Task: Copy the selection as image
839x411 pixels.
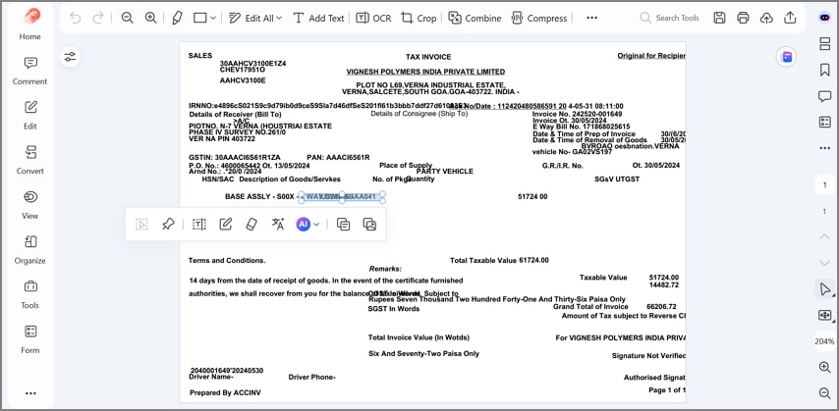Action: [x=369, y=225]
